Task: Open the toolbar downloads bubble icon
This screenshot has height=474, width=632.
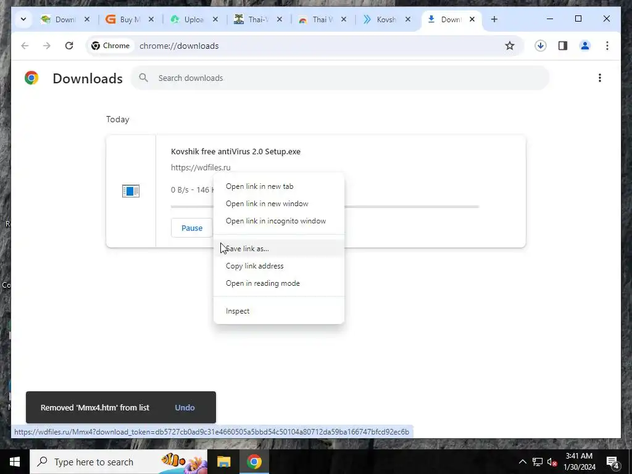Action: 541,46
